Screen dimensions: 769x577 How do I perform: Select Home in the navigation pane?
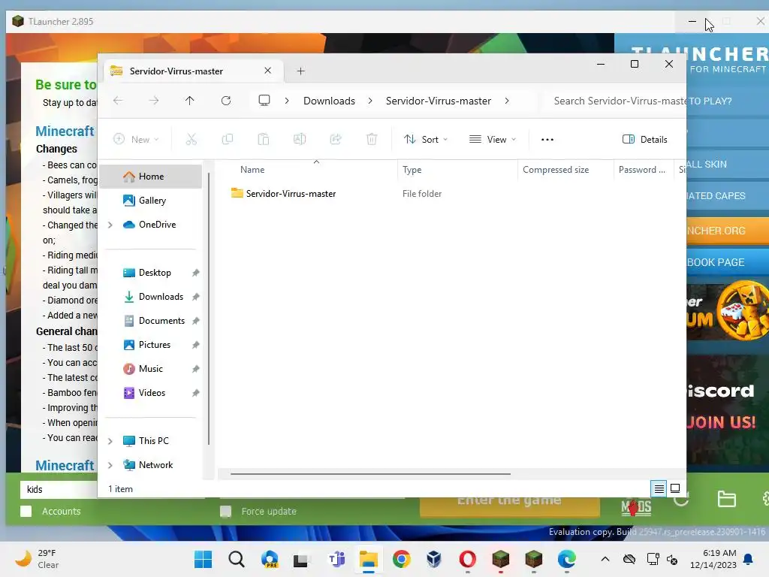click(151, 176)
